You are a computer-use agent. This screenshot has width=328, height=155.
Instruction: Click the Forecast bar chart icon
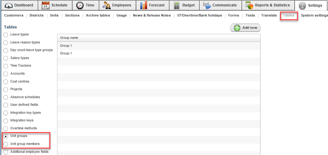pyautogui.click(x=144, y=5)
